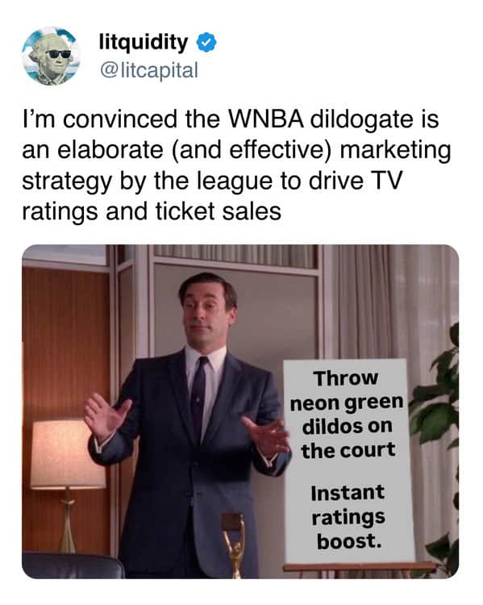Click the "Instant ratings boost." sign text
Screen dimensions: 483x605
(x=348, y=517)
